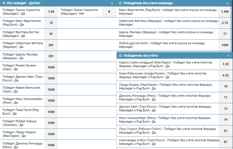Click 'Победит Кевин Магнуссен (Хаас) - Да' label
The width and height of the screenshot is (233, 149).
pos(21,90)
